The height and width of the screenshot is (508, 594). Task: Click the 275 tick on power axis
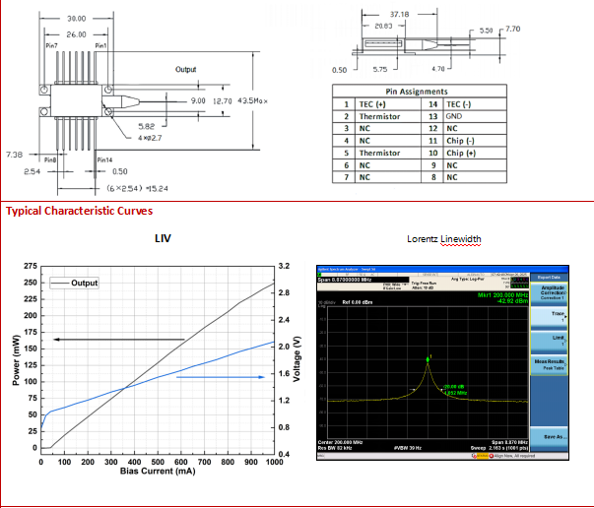(x=31, y=266)
